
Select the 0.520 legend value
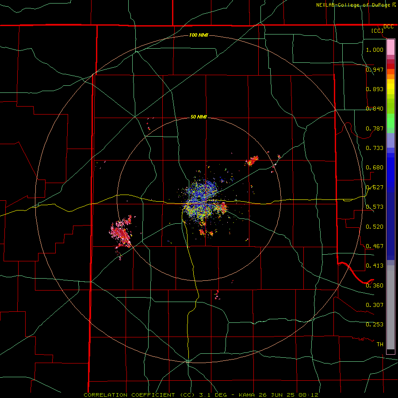[x=375, y=226]
